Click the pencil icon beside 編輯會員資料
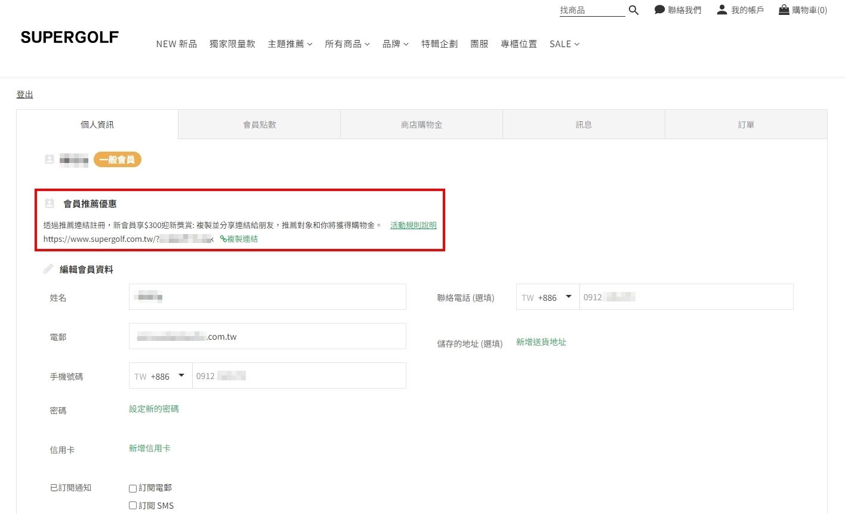The height and width of the screenshot is (514, 845). pyautogui.click(x=48, y=269)
